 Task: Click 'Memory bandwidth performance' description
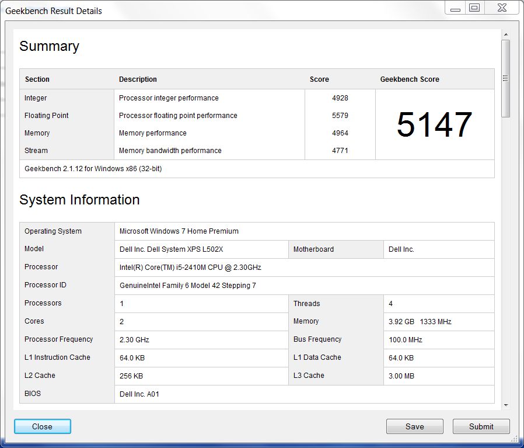(x=170, y=151)
